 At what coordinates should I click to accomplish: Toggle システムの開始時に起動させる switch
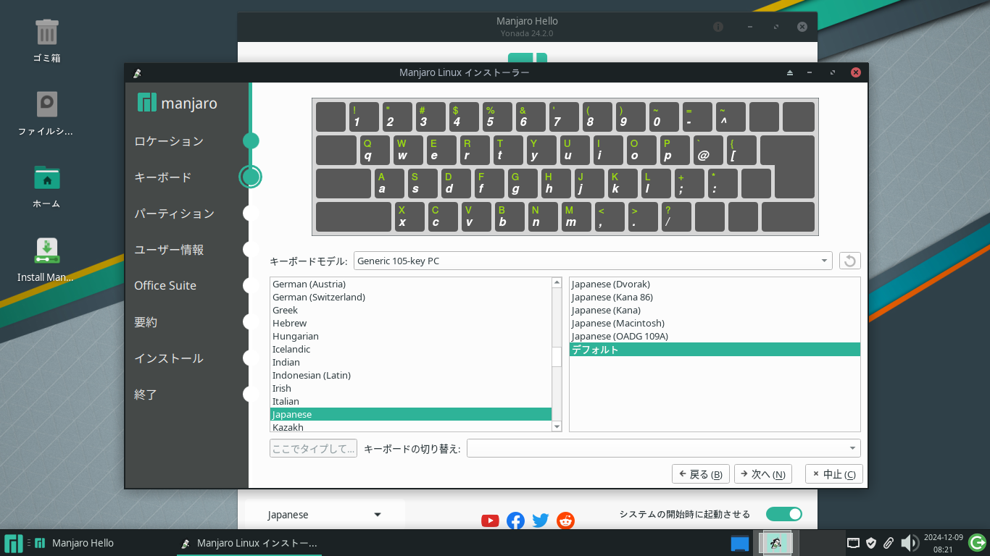pyautogui.click(x=784, y=514)
